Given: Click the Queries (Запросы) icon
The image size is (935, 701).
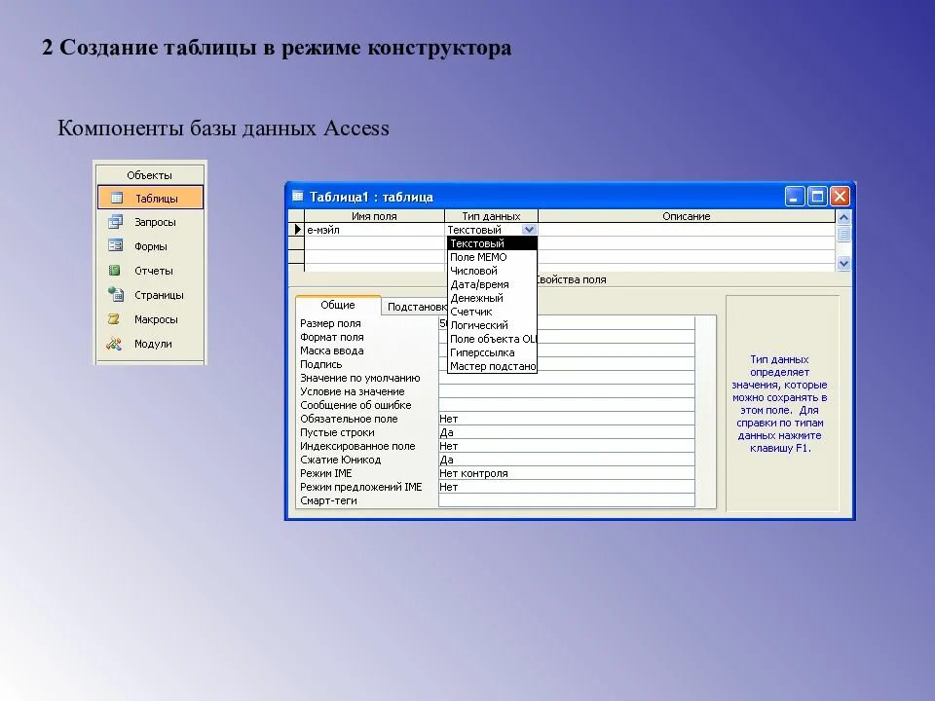Looking at the screenshot, I should tap(116, 222).
